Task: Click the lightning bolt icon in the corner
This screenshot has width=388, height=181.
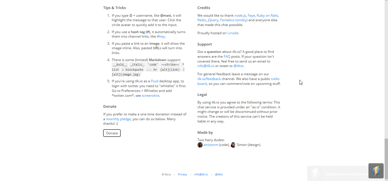Action: pyautogui.click(x=376, y=171)
